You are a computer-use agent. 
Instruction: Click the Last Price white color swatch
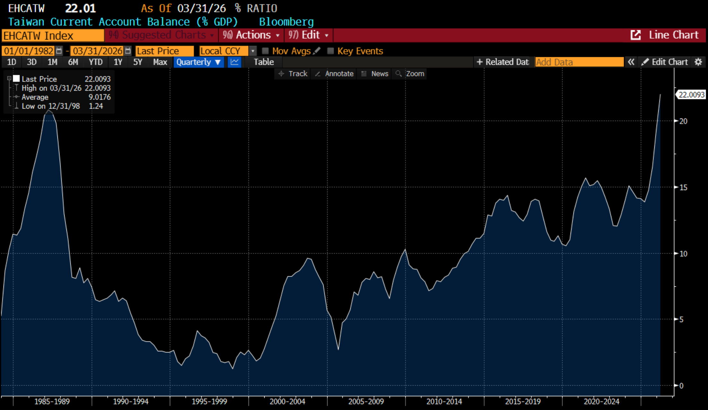click(16, 78)
